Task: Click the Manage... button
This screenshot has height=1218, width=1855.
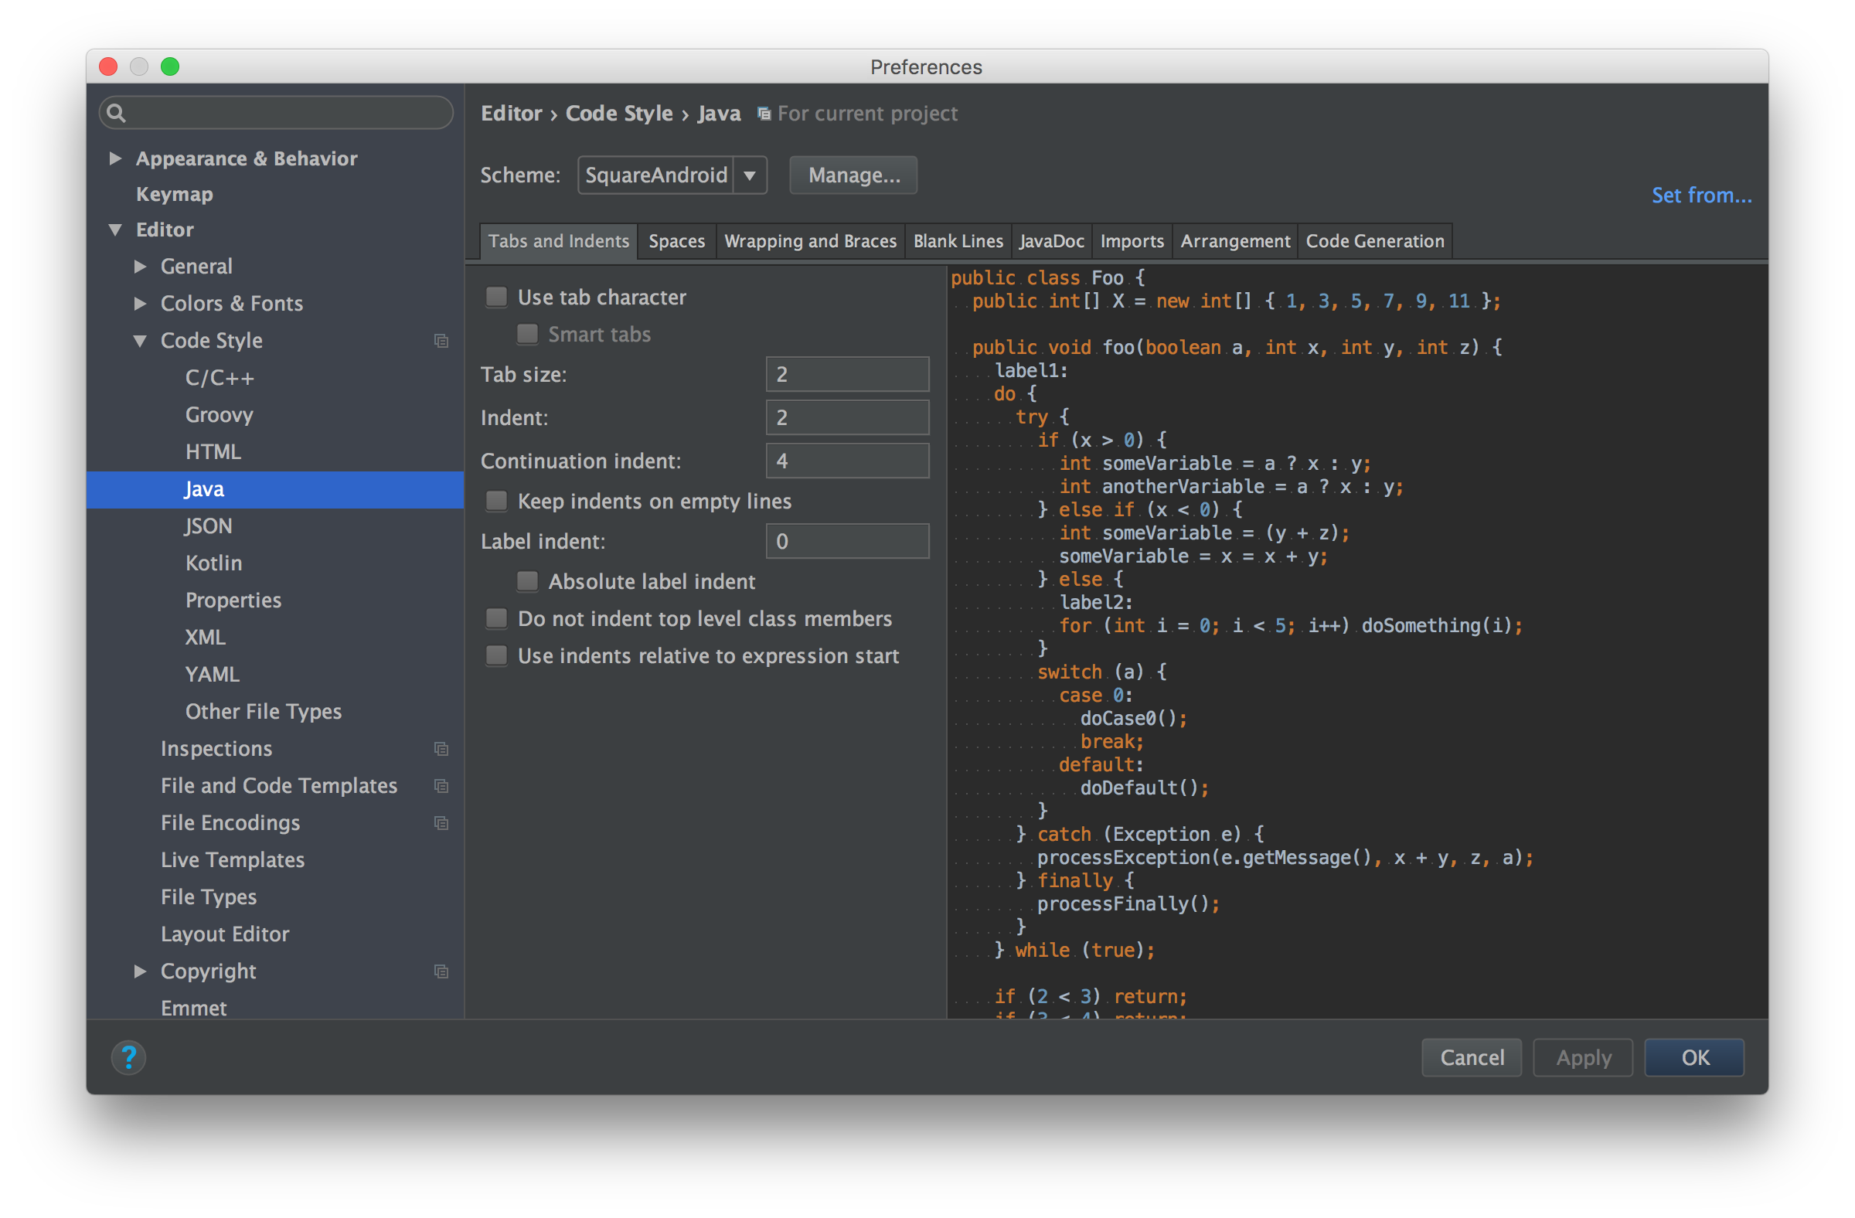Action: pyautogui.click(x=853, y=175)
